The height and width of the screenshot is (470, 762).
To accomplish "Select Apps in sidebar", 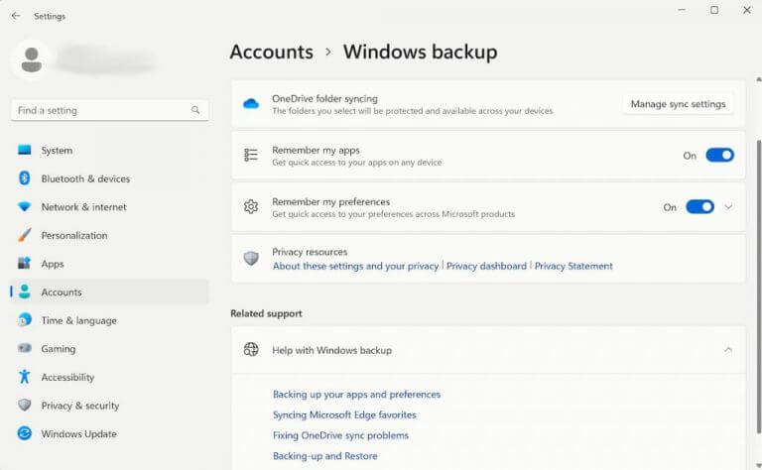I will pyautogui.click(x=110, y=264).
